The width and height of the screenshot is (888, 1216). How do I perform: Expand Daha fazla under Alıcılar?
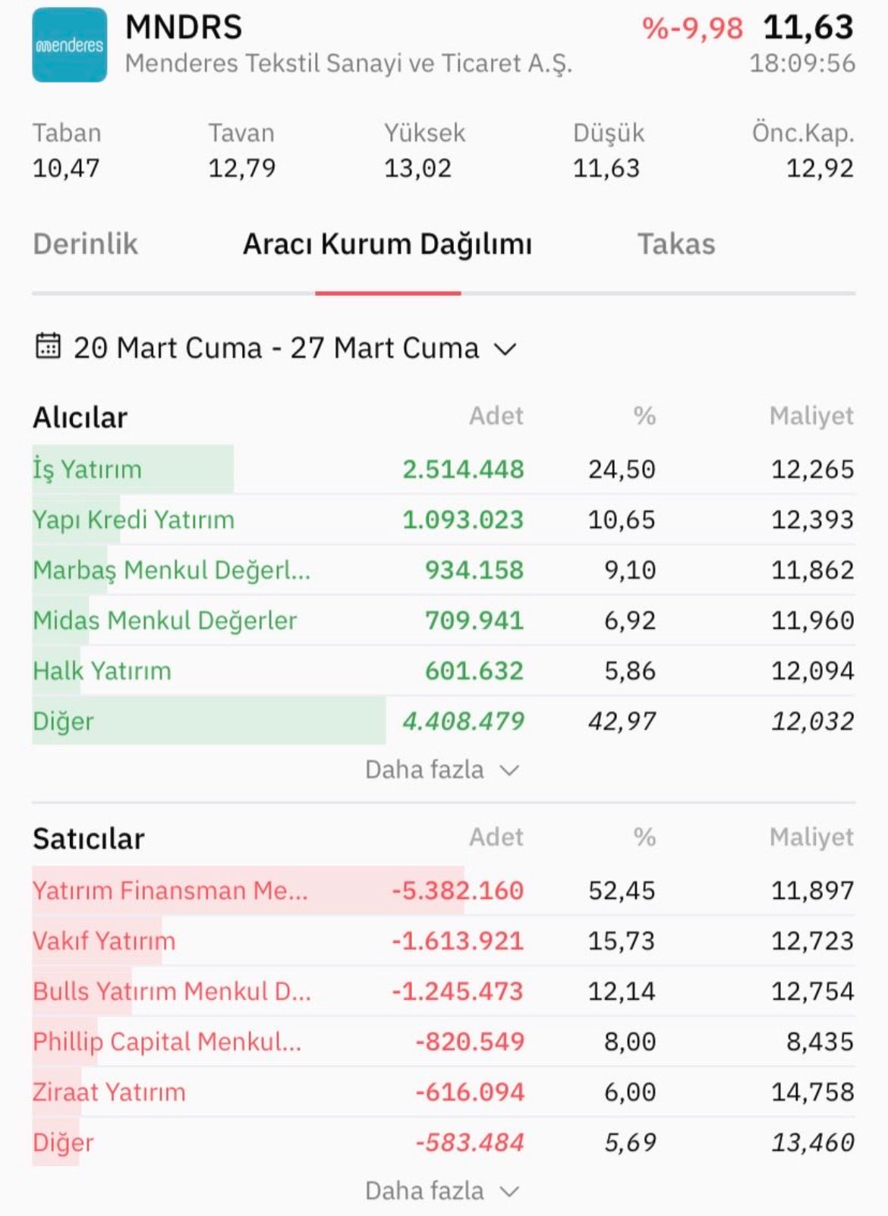442,770
